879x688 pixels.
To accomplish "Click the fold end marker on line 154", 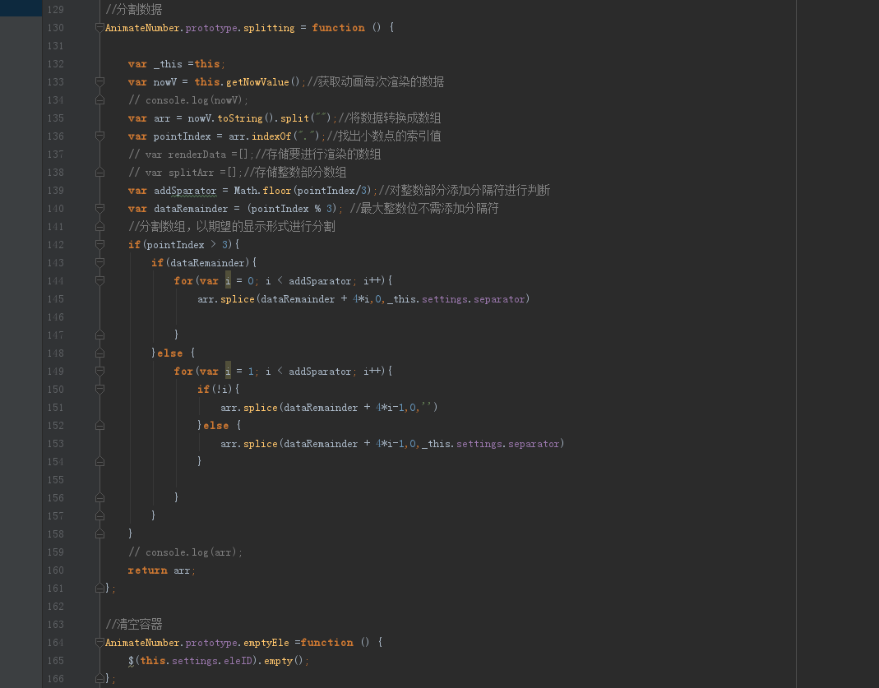I will tap(99, 462).
